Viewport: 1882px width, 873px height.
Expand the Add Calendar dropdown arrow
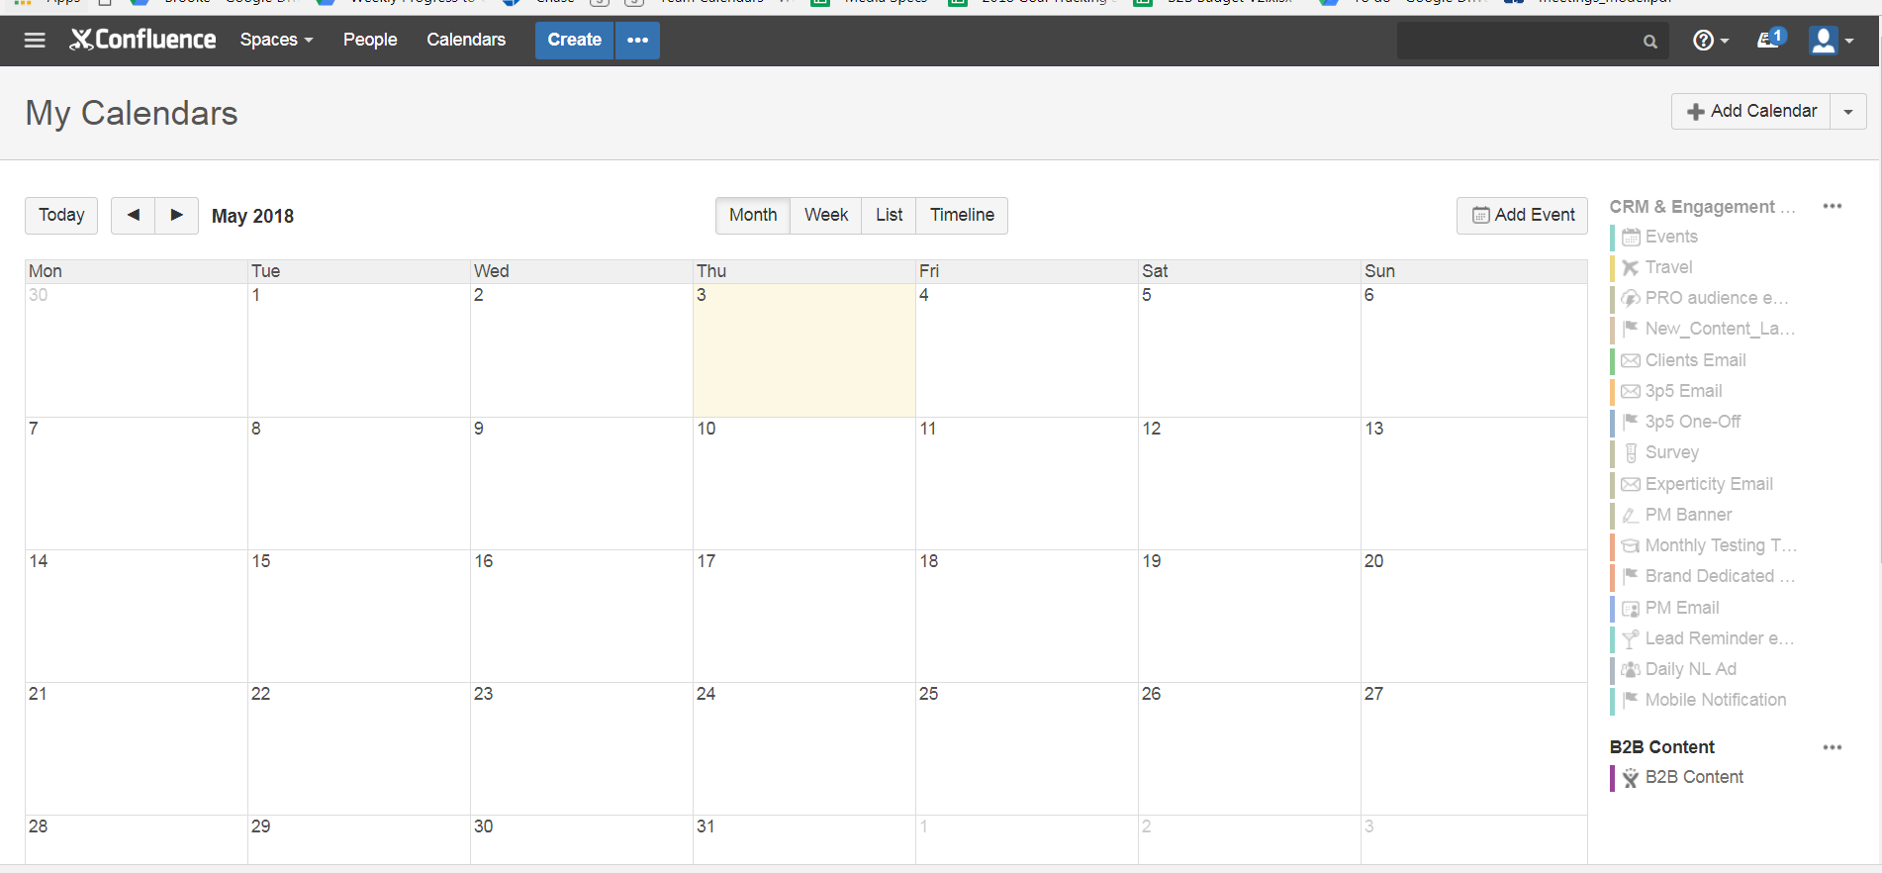(1848, 112)
